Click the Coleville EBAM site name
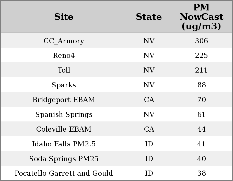This screenshot has height=181, width=233. (64, 129)
